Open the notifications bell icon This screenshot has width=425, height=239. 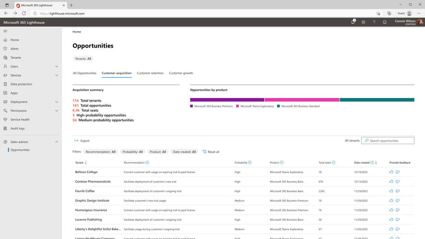tap(353, 22)
